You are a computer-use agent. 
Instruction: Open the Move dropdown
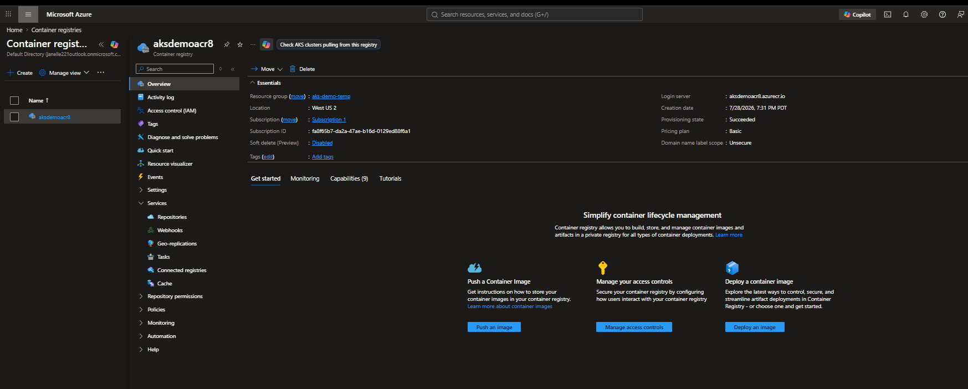tap(267, 69)
